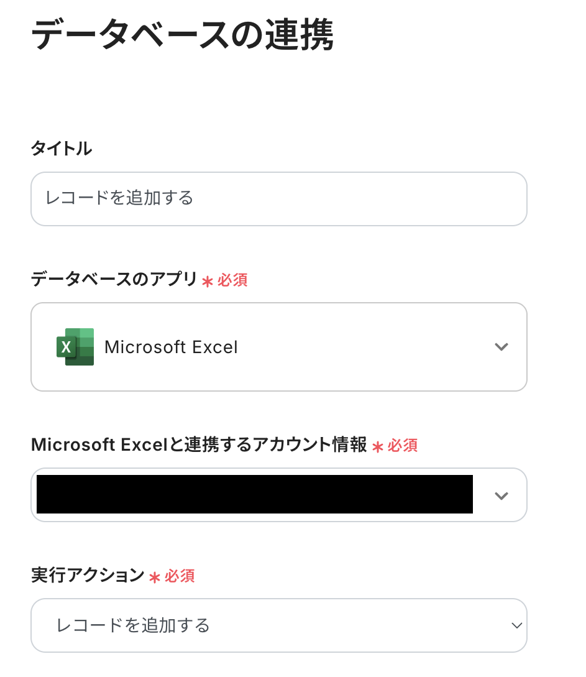Open the 実行アクション select arrow
This screenshot has height=677, width=586.
516,625
